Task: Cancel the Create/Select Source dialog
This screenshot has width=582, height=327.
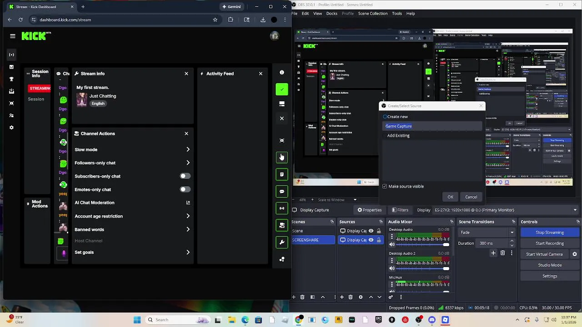Action: pyautogui.click(x=471, y=197)
